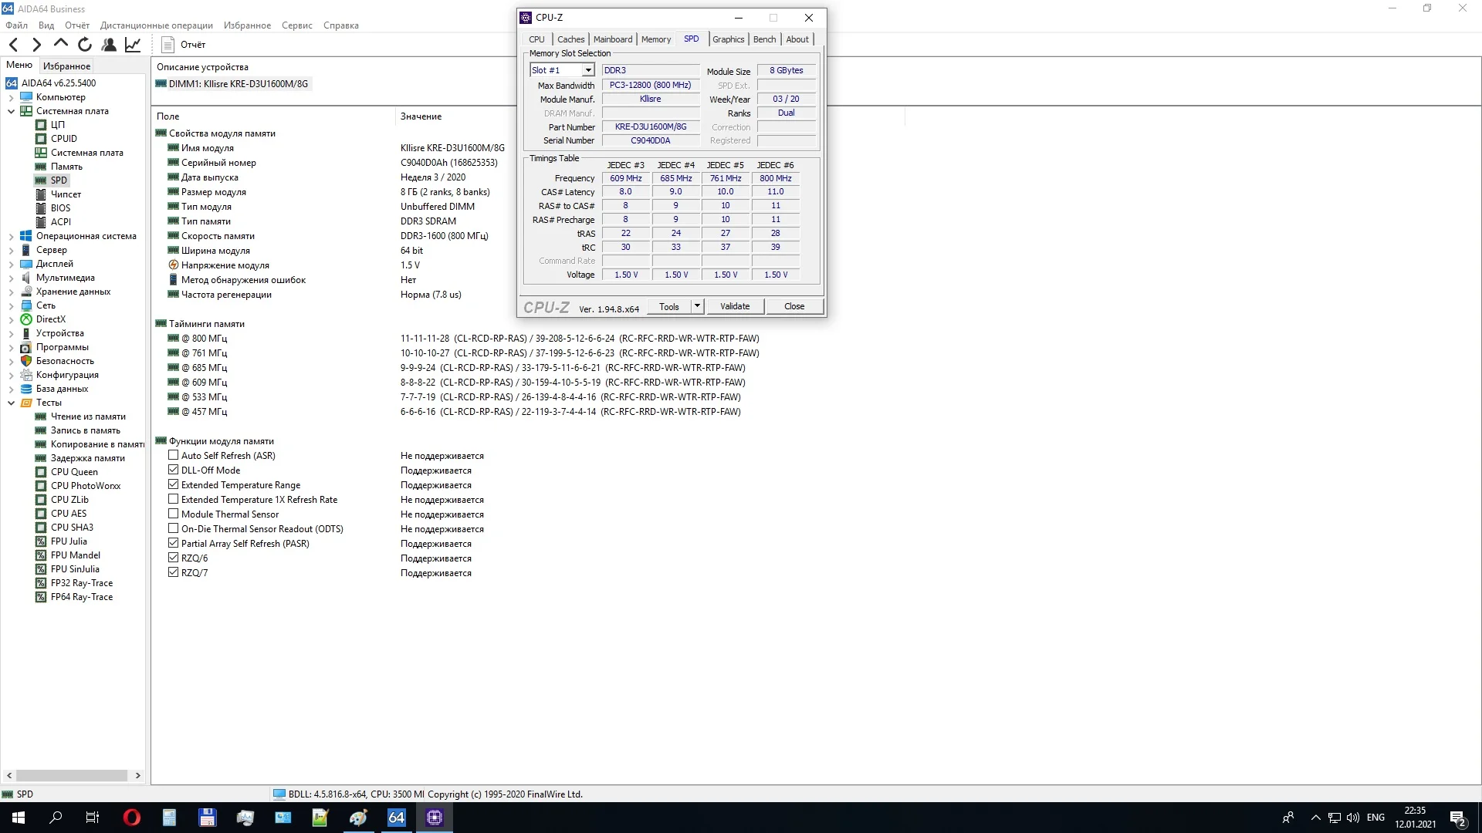Open Slot #1 memory slot dropdown
This screenshot has height=833, width=1482.
[x=588, y=70]
